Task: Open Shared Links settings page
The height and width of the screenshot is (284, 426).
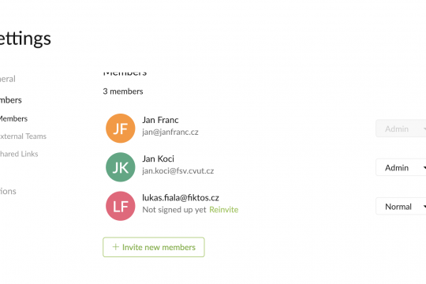Action: pos(19,154)
